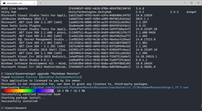Viewport: 202px width, 111px height.
Task: Click 'Microsoft is not responsible for' line
Action: tap(75, 84)
